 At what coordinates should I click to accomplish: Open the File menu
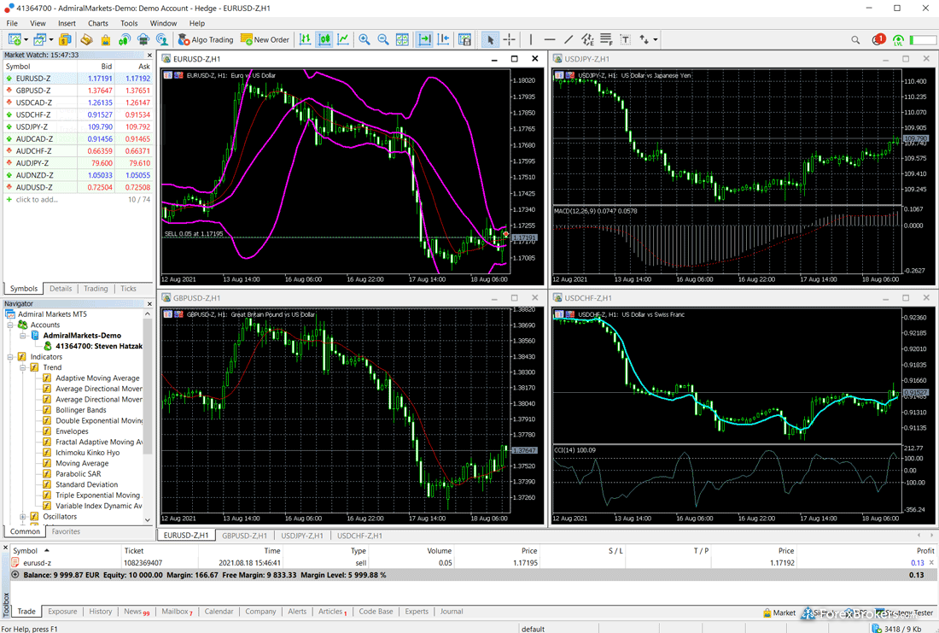click(12, 23)
